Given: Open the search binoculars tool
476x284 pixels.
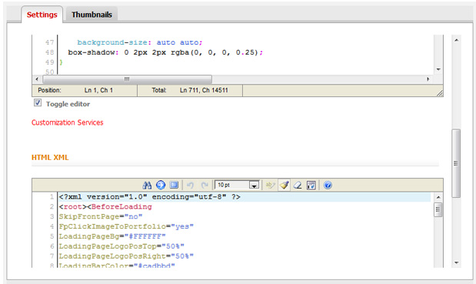Looking at the screenshot, I should click(147, 185).
